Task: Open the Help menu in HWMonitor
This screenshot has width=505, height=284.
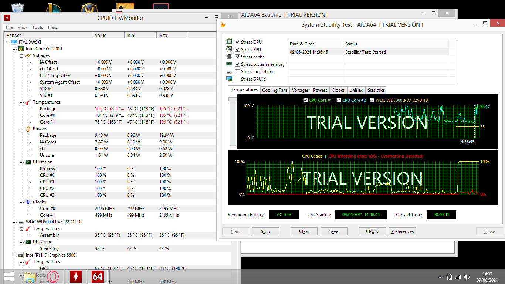Action: pyautogui.click(x=52, y=27)
